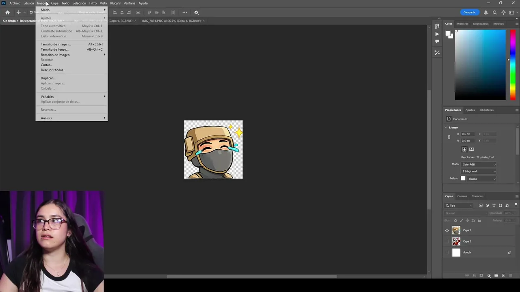Open the History panel icon
520x292 pixels.
437,26
